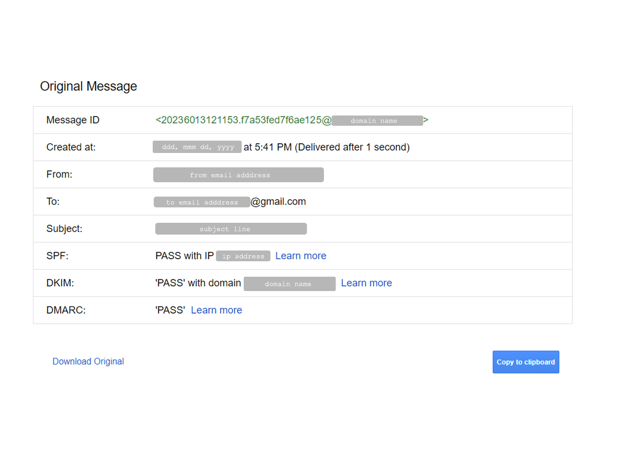The height and width of the screenshot is (462, 617).
Task: Open Learn more next to SPF result
Action: pos(301,256)
